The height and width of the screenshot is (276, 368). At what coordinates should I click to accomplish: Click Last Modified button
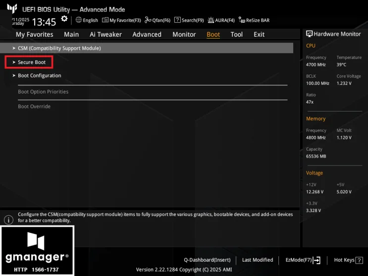258,260
